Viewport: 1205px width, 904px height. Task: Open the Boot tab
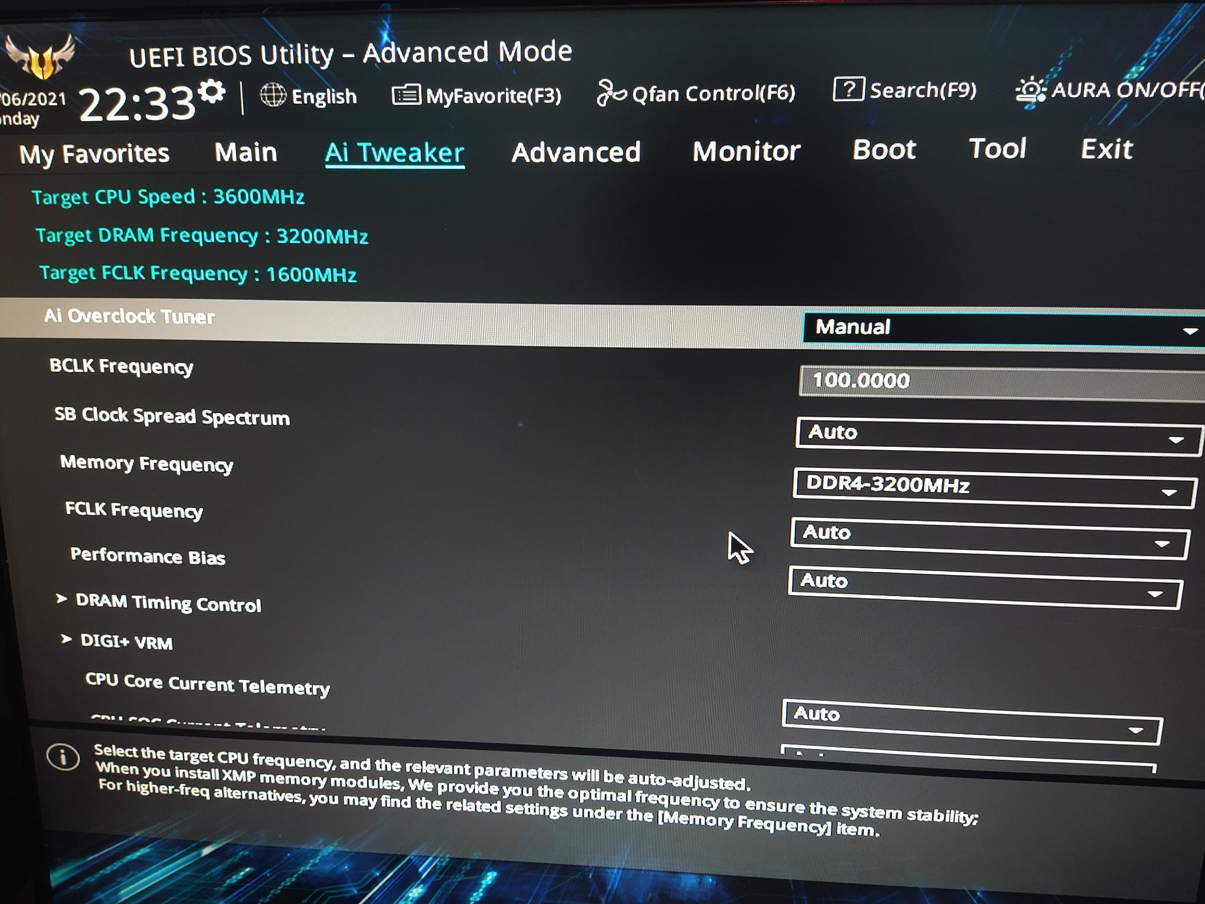884,149
